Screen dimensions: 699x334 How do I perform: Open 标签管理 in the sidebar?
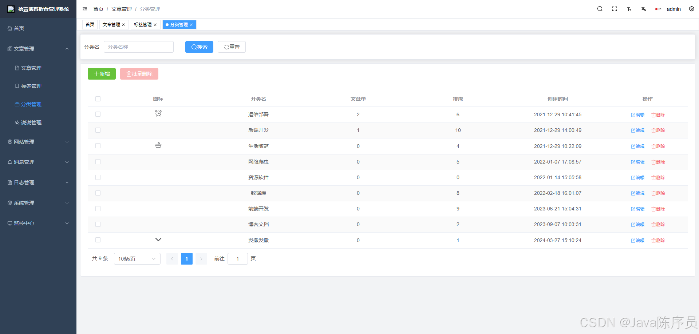38,86
